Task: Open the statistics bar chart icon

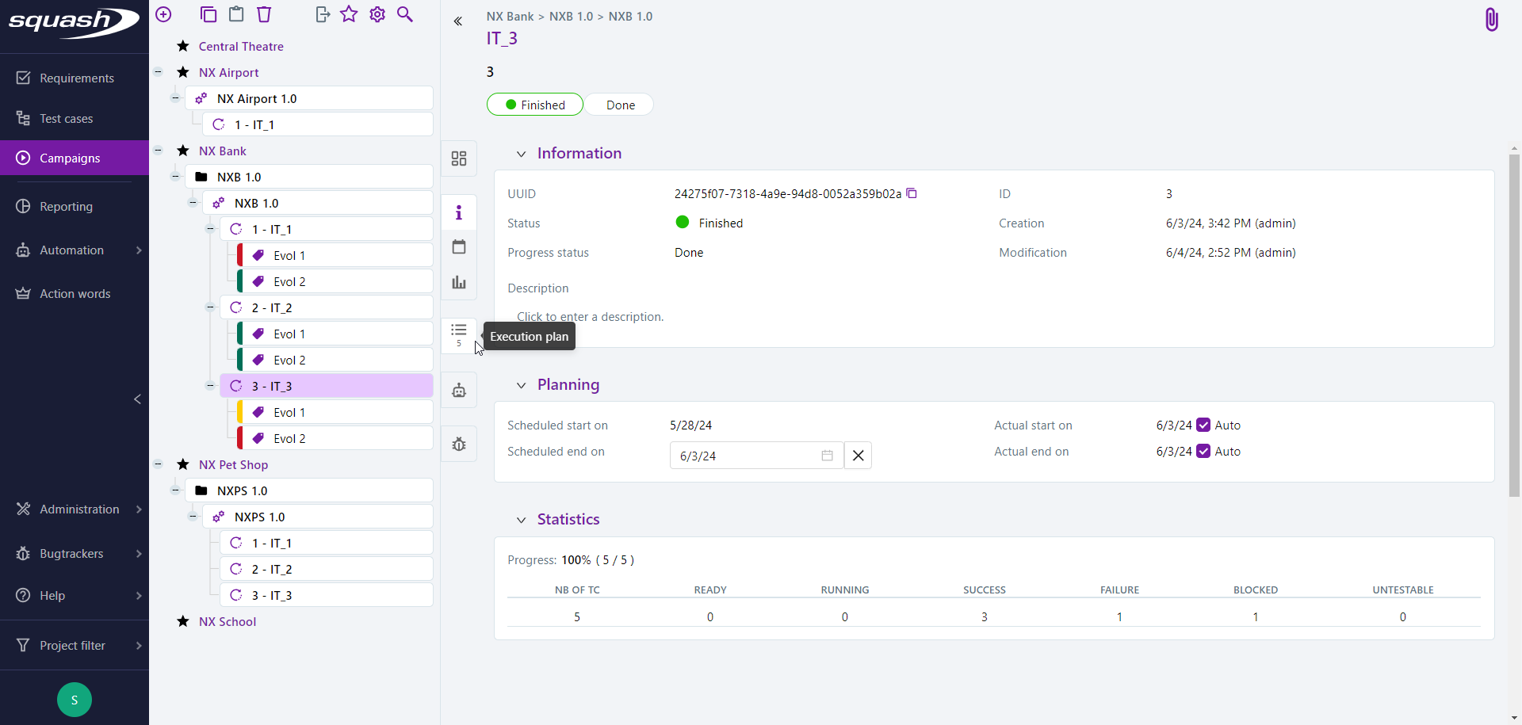Action: [459, 283]
